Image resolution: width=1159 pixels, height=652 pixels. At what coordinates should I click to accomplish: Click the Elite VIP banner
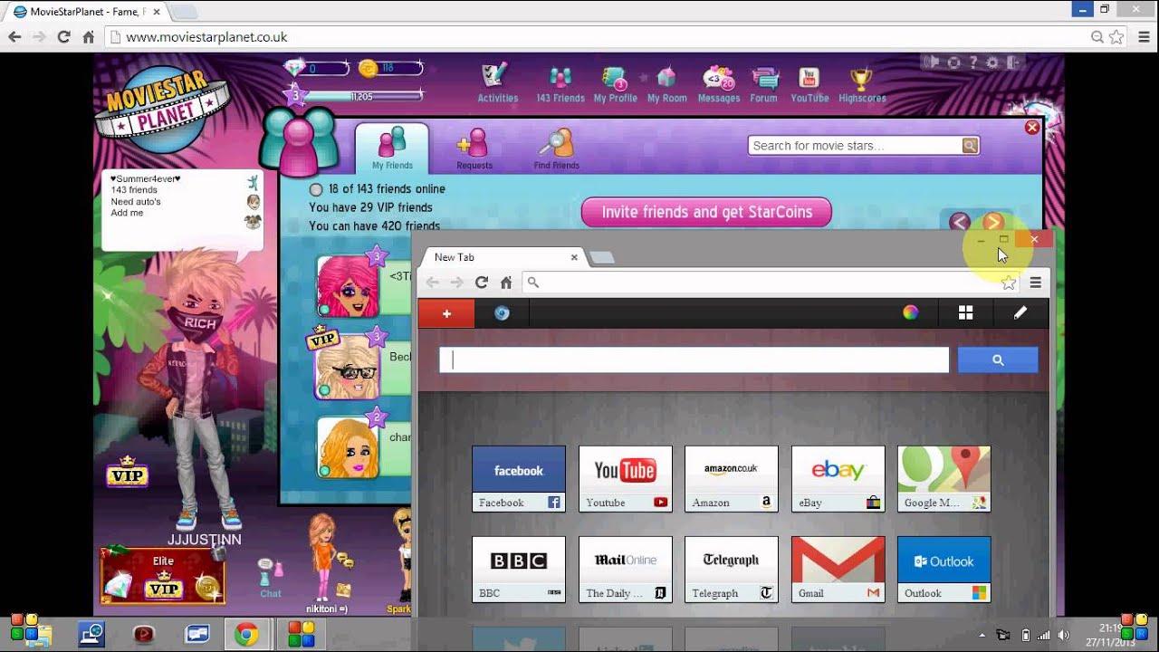pos(163,576)
